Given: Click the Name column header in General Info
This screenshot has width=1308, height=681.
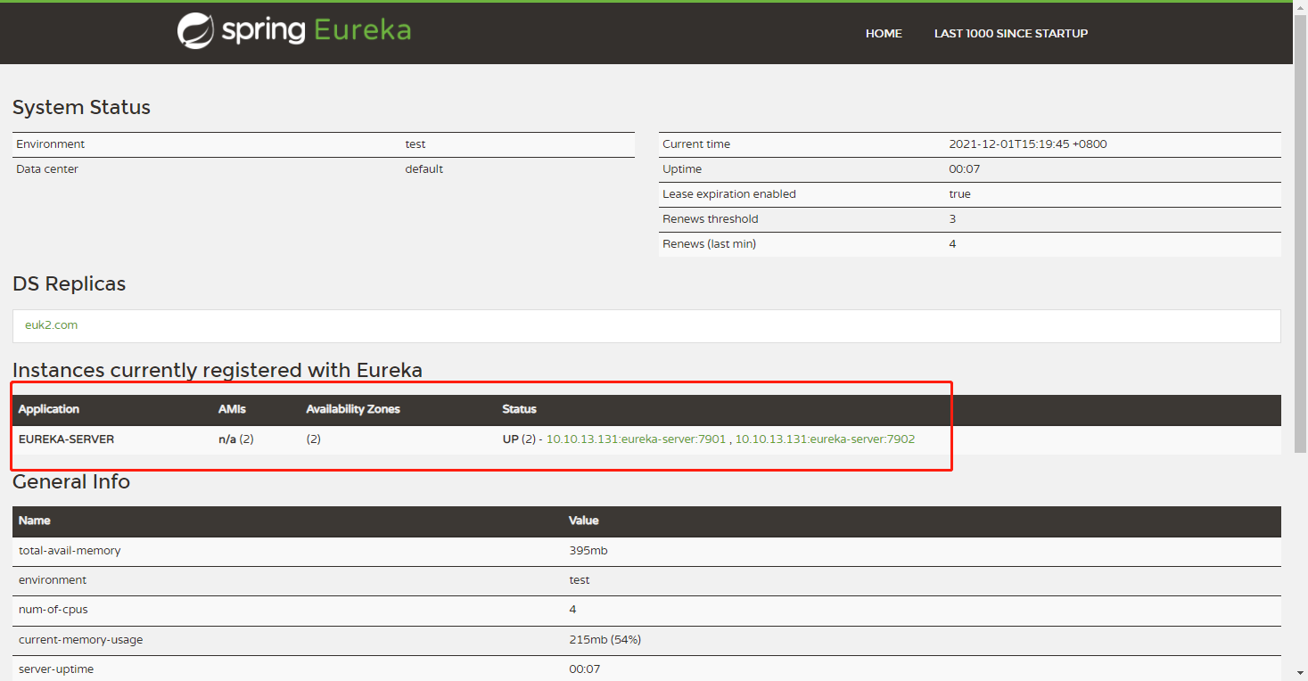Looking at the screenshot, I should pyautogui.click(x=35, y=521).
